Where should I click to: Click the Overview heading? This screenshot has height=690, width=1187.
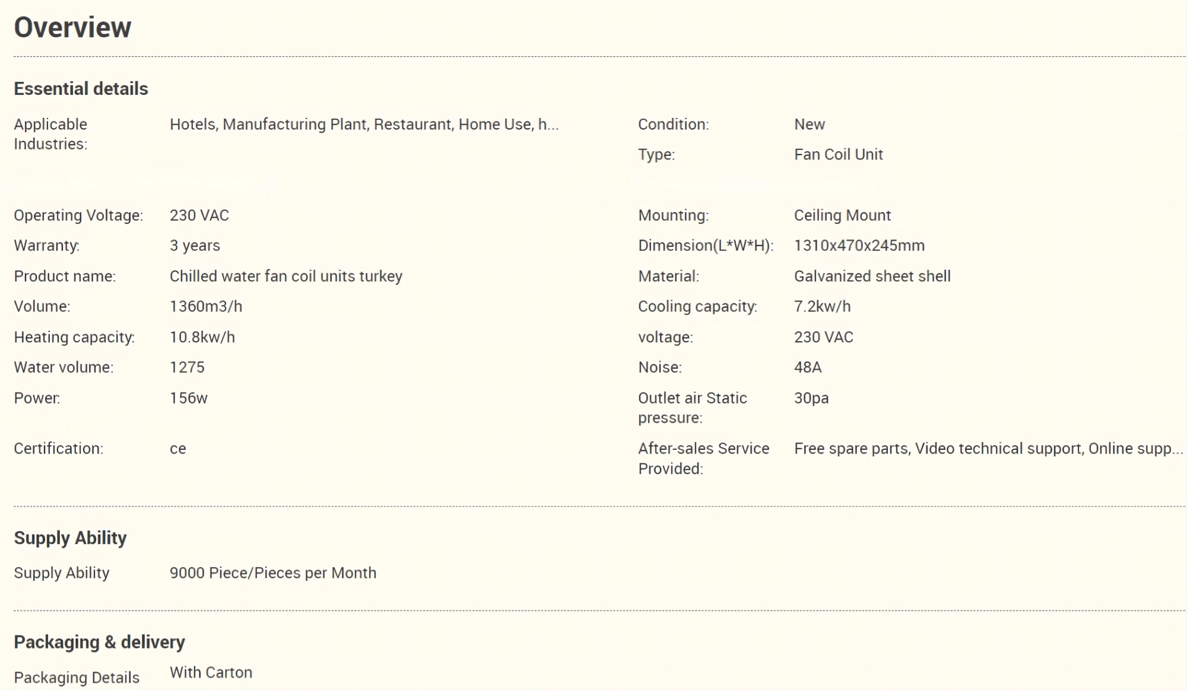click(72, 27)
